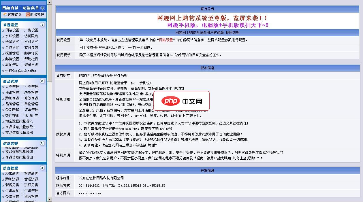
Task: Click the bullet icon beside 淘宝数据批量导入
Action: [2, 121]
